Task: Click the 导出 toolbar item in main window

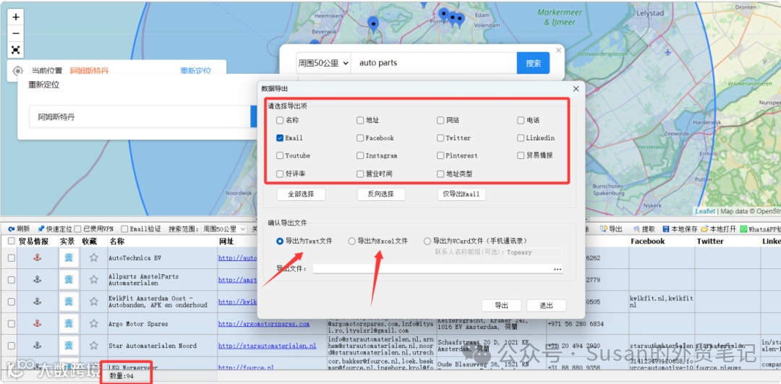Action: tap(611, 229)
